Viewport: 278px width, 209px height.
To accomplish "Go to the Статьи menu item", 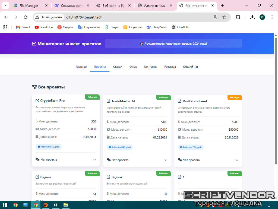I will (x=118, y=67).
